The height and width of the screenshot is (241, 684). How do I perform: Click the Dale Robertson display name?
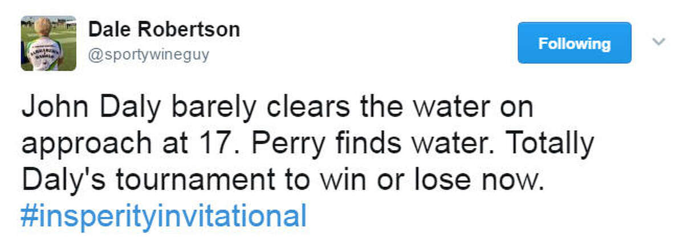click(164, 30)
